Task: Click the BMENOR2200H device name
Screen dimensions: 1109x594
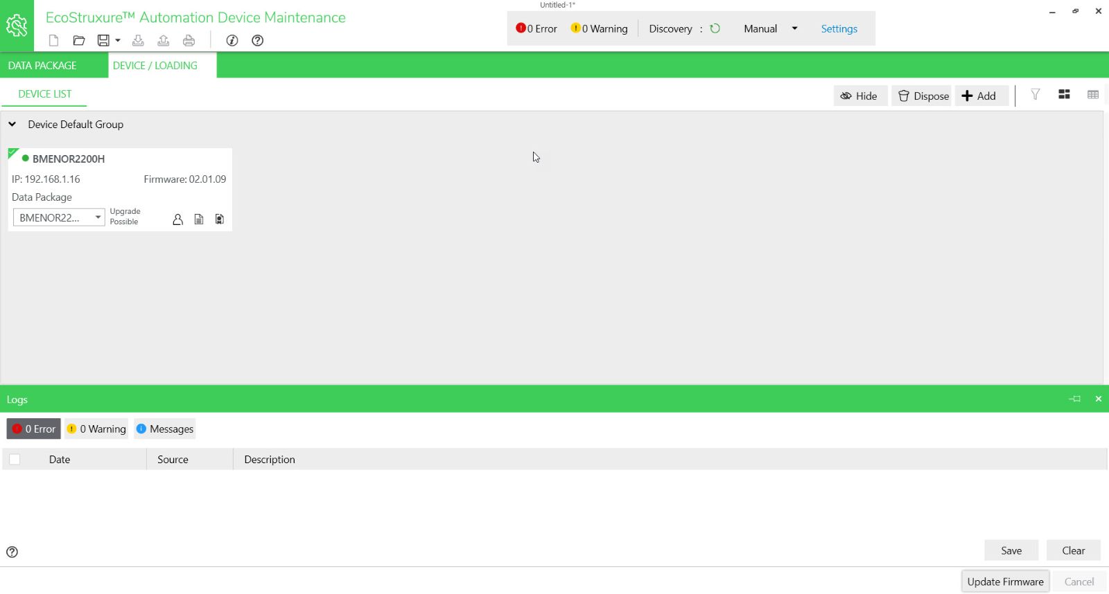Action: pyautogui.click(x=69, y=159)
